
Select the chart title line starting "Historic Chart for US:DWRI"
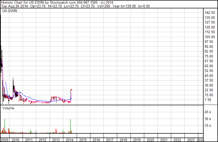coord(57,3)
